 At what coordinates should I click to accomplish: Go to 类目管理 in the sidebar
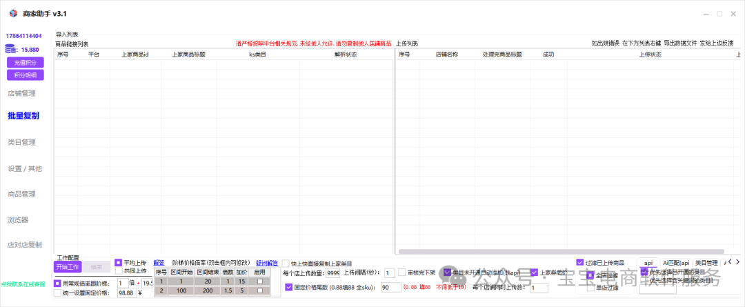(x=22, y=142)
